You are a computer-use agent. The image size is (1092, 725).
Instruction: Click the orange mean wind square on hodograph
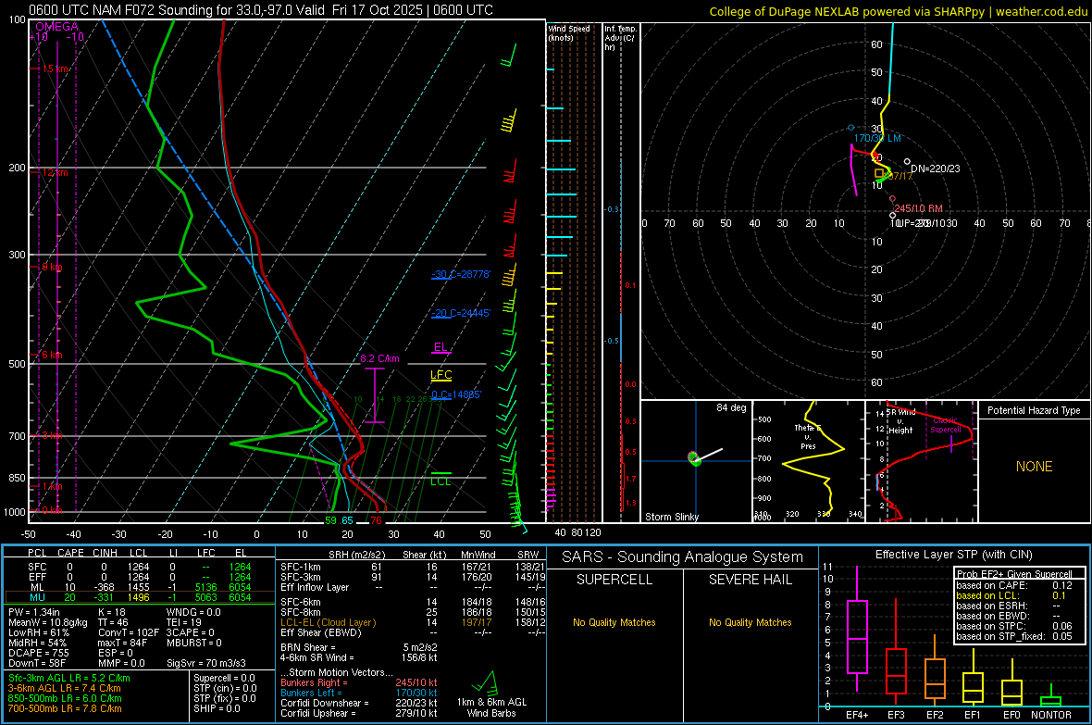click(x=879, y=173)
